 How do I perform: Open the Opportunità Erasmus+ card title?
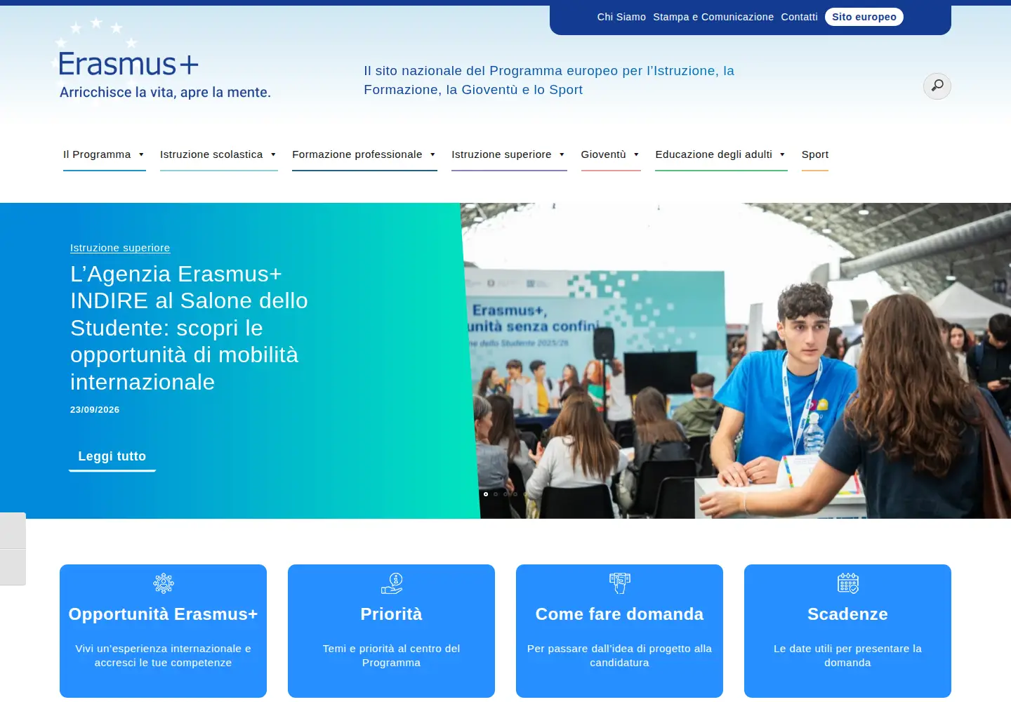[x=163, y=614]
